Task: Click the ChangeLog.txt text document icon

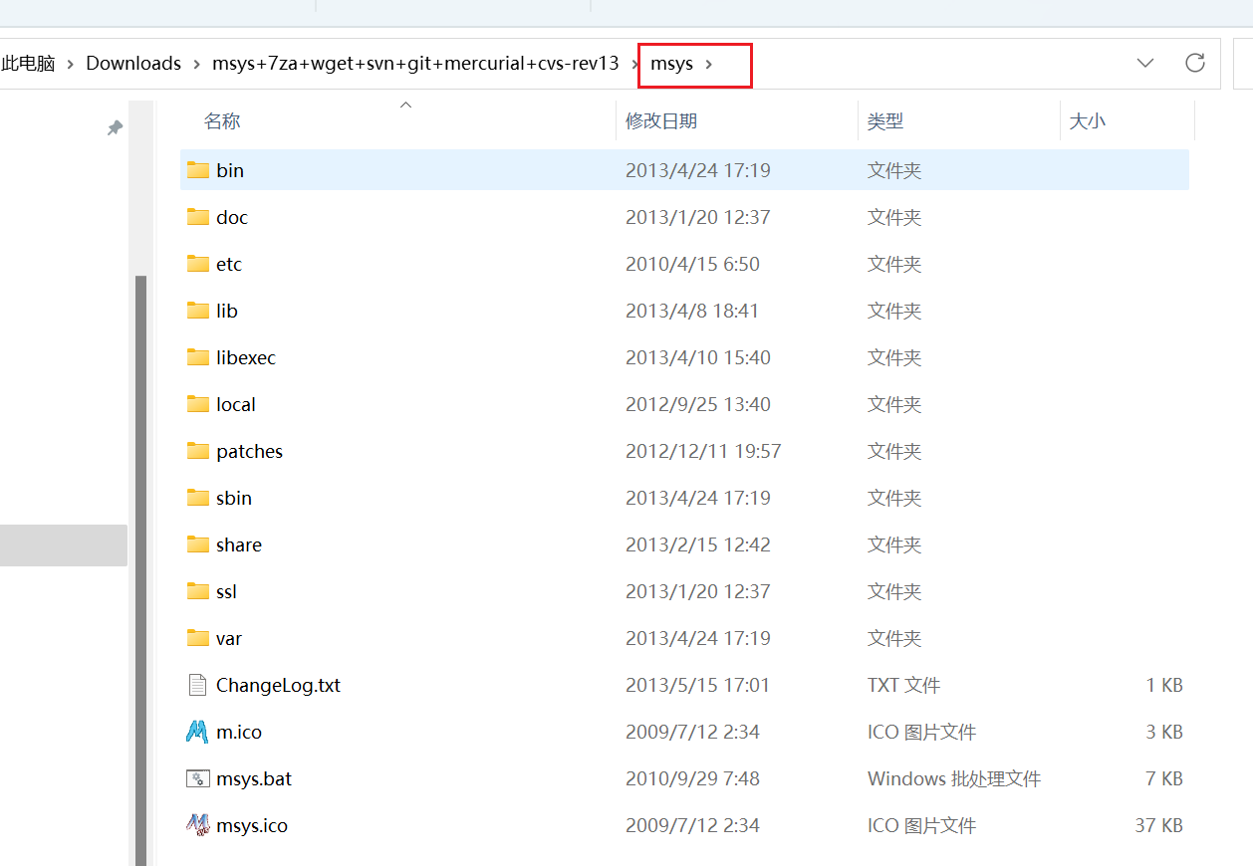Action: click(196, 685)
